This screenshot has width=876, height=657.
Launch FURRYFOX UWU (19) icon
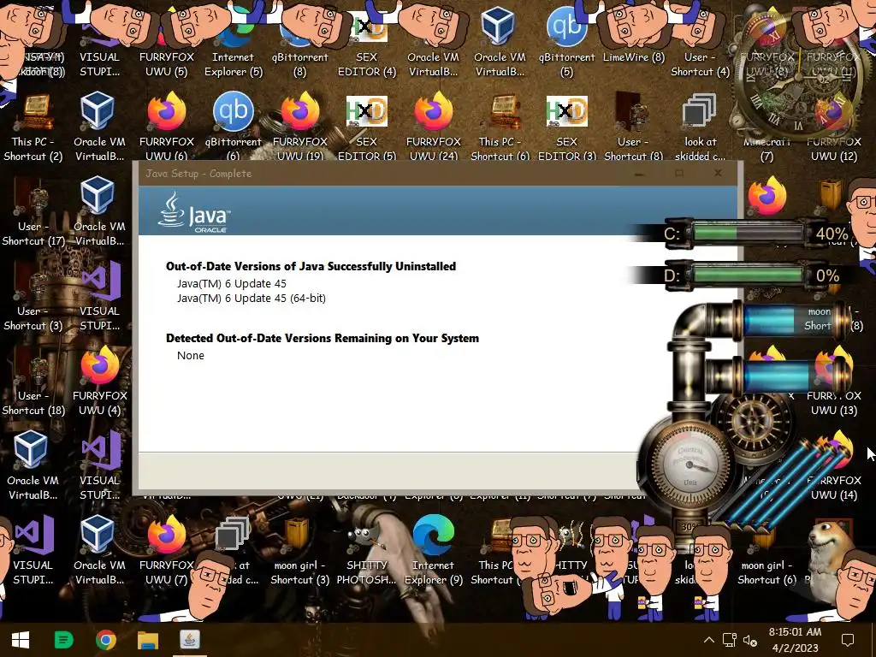pyautogui.click(x=300, y=128)
